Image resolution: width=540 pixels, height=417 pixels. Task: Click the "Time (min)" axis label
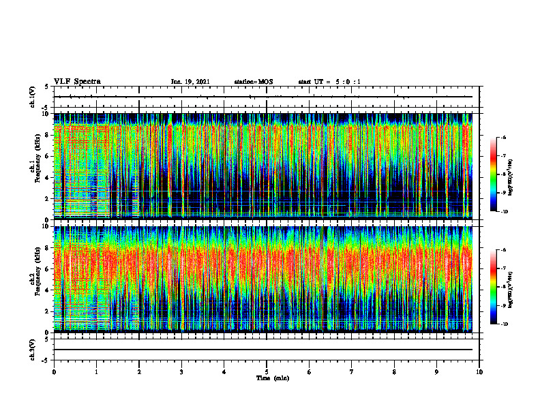click(273, 378)
